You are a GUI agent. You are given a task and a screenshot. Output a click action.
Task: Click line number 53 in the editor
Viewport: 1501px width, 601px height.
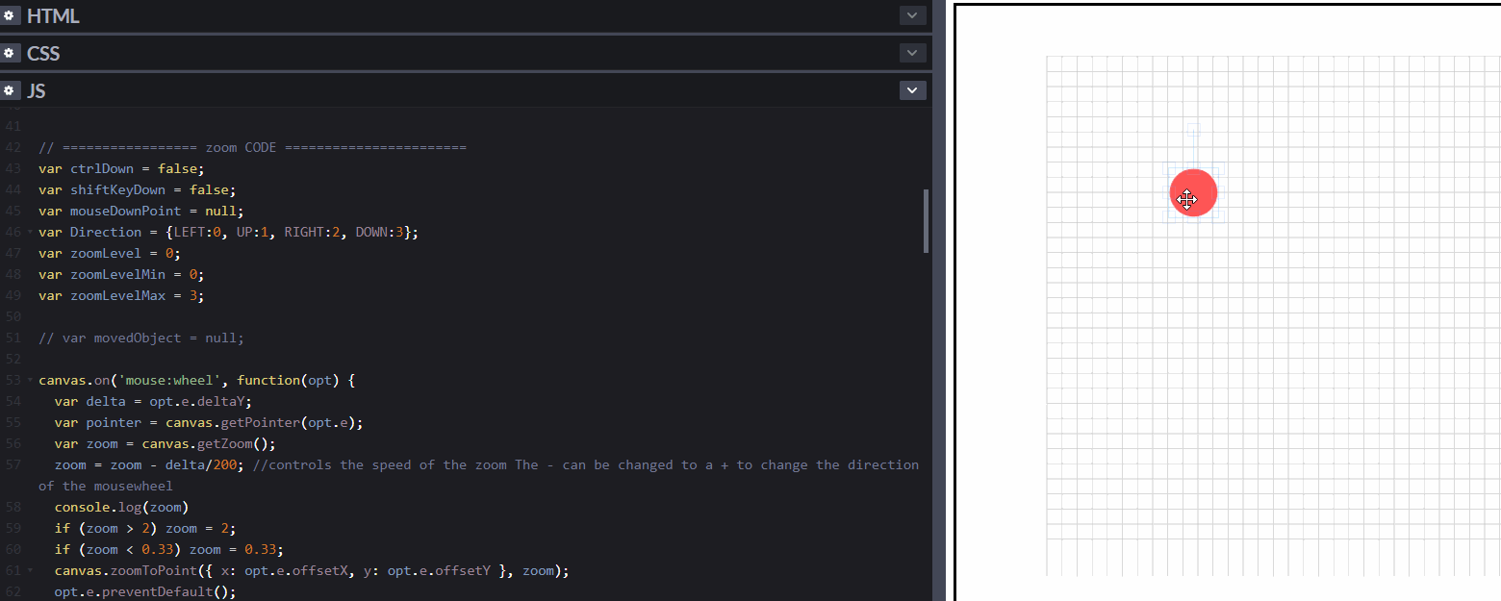(x=13, y=380)
